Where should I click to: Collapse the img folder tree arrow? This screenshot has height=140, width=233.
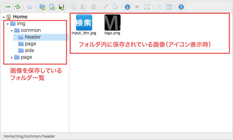(x=7, y=24)
